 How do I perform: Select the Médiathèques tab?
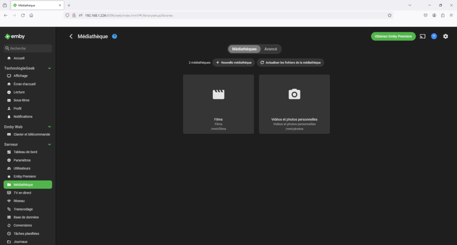[x=244, y=49]
